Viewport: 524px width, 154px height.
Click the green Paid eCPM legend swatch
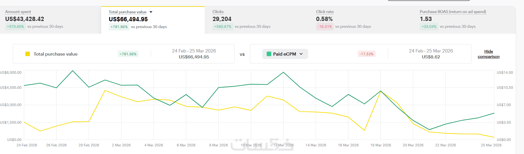(x=269, y=54)
